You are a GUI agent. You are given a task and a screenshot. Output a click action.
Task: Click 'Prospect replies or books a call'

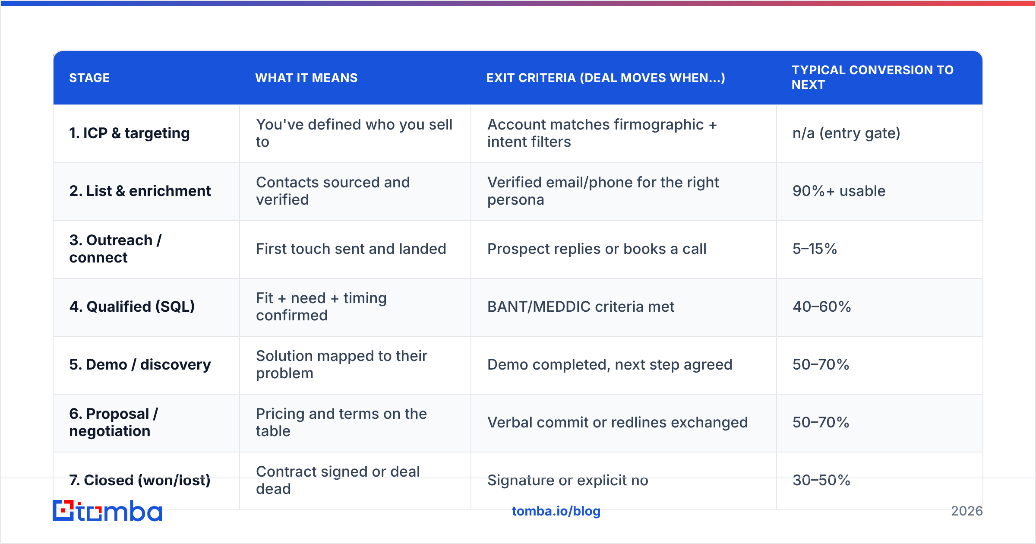[597, 249]
